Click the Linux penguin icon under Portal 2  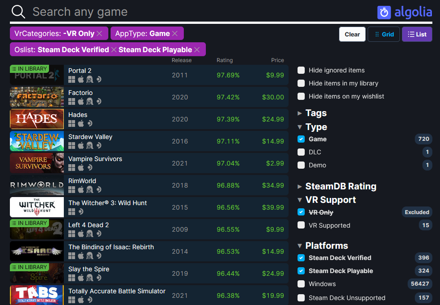(89, 80)
